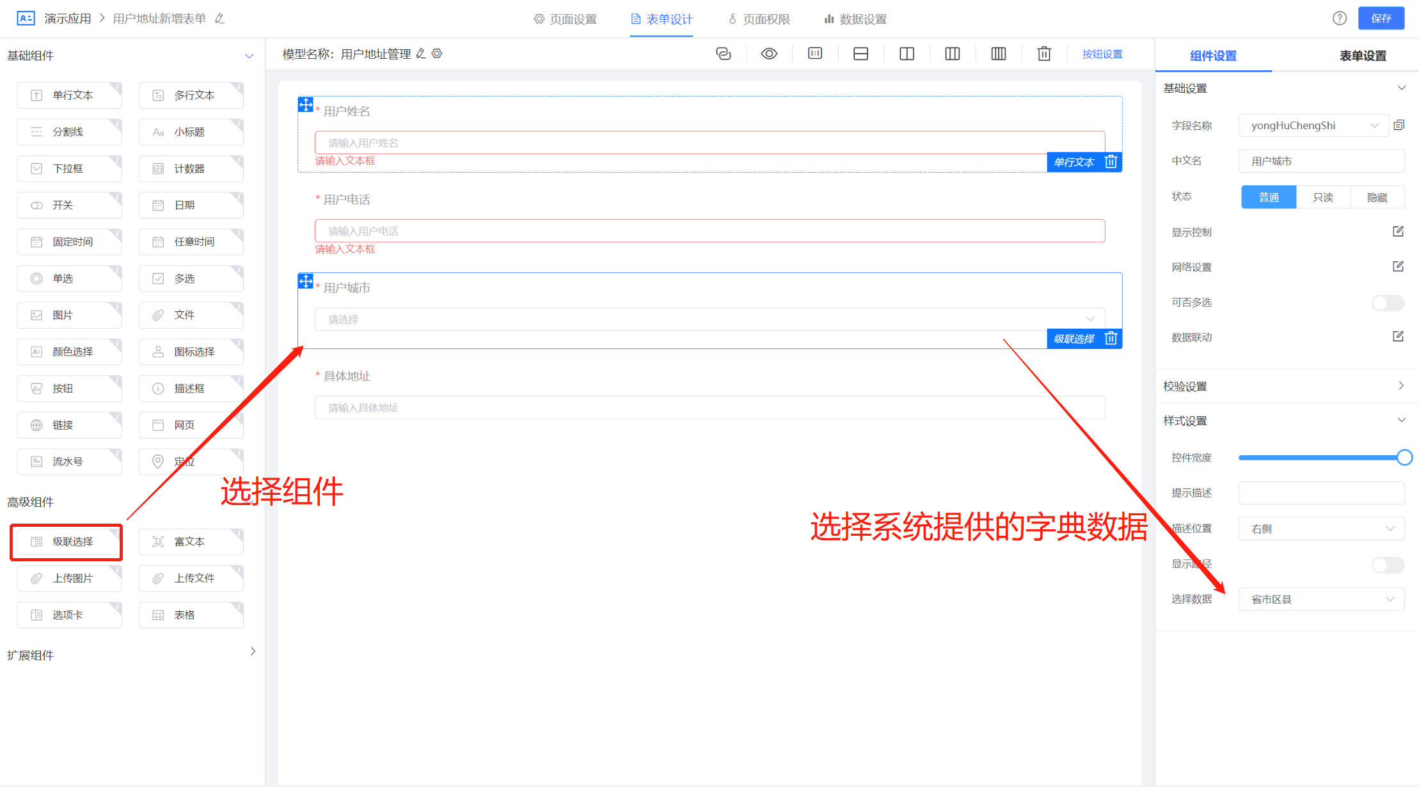Click the 控件宽度 slider handle
The height and width of the screenshot is (787, 1419).
(x=1404, y=457)
